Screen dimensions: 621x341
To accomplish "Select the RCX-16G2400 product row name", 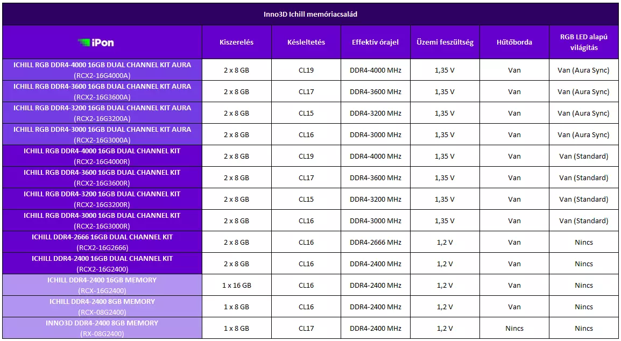I will pyautogui.click(x=102, y=285).
